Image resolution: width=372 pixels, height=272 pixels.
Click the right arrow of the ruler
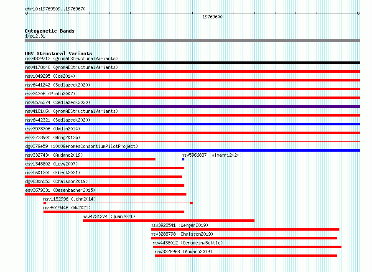[359, 13]
